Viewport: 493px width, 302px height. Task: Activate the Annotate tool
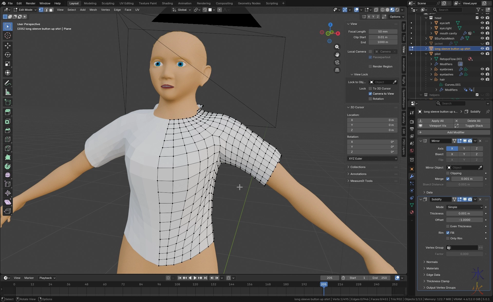pos(8,83)
